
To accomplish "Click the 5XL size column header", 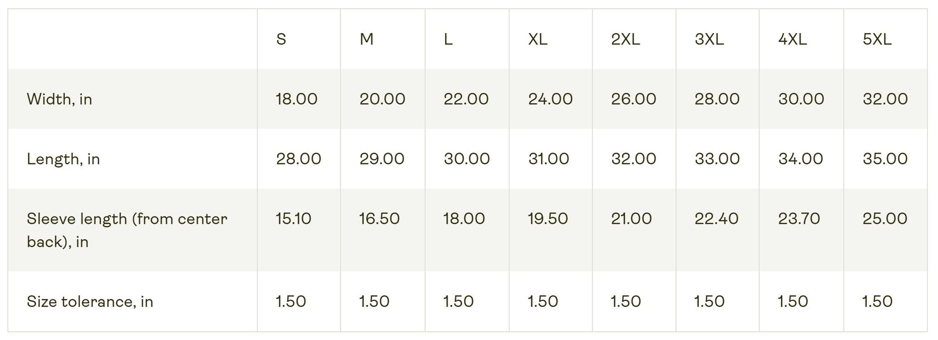I will point(877,39).
